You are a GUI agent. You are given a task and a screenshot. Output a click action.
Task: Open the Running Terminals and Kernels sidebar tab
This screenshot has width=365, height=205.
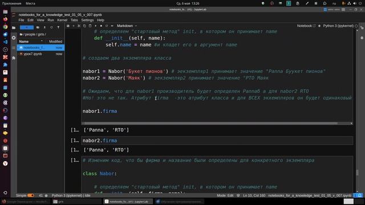coord(14,38)
